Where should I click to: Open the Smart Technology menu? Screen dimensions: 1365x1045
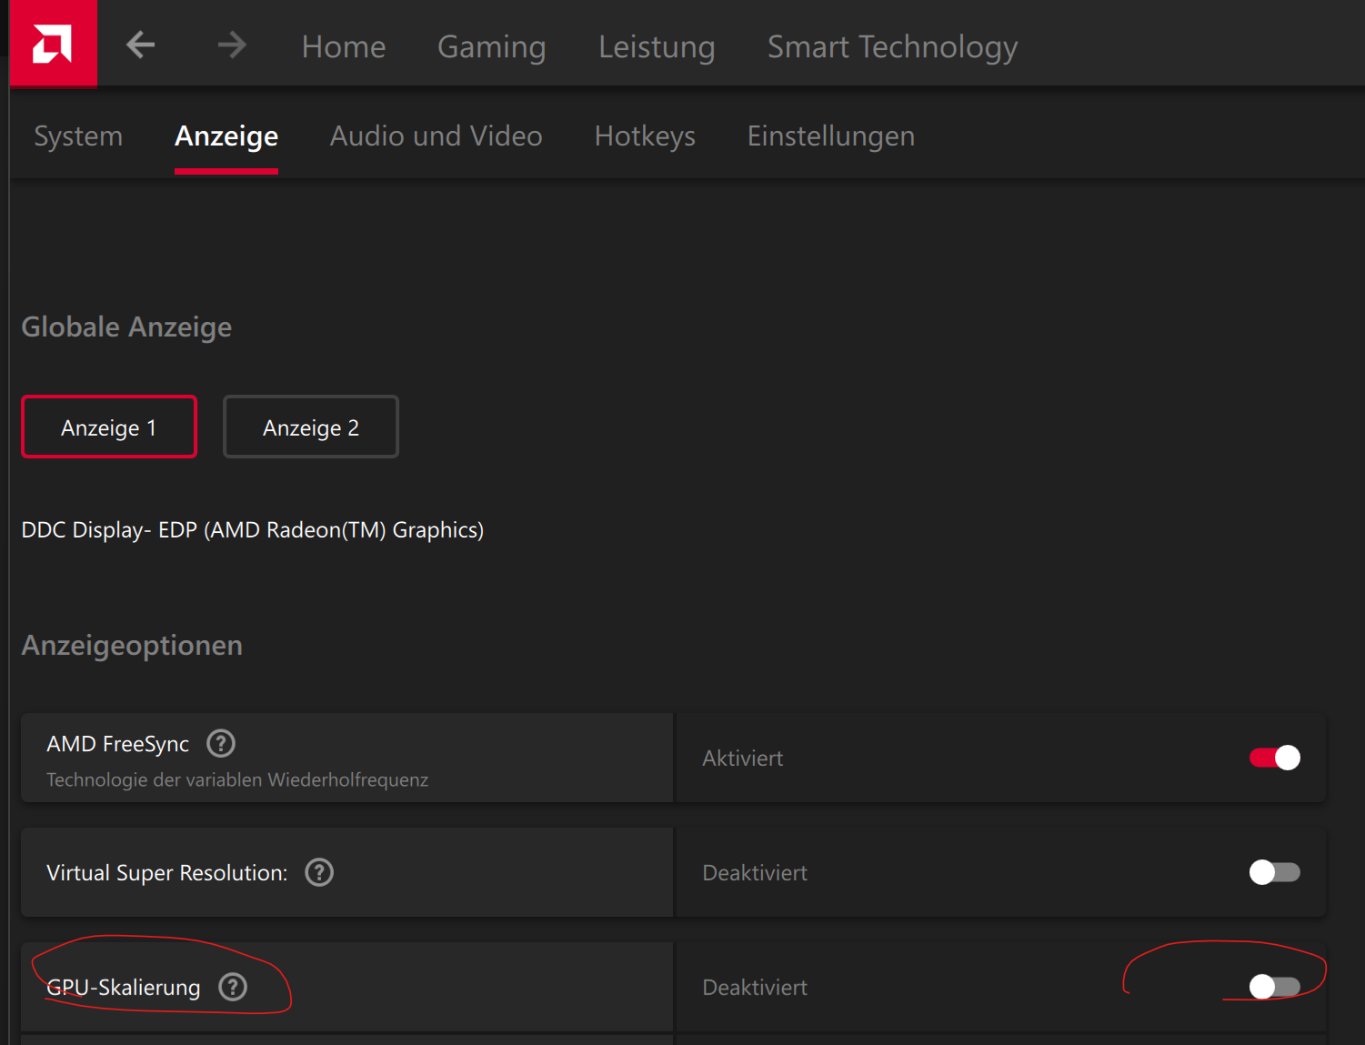tap(892, 46)
